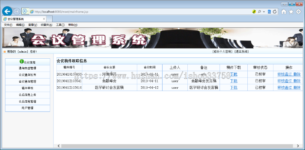Open the browser Tools gear icon
This screenshot has height=150, width=305.
pyautogui.click(x=298, y=11)
